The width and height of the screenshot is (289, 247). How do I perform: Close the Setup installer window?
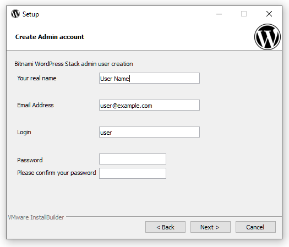click(269, 14)
